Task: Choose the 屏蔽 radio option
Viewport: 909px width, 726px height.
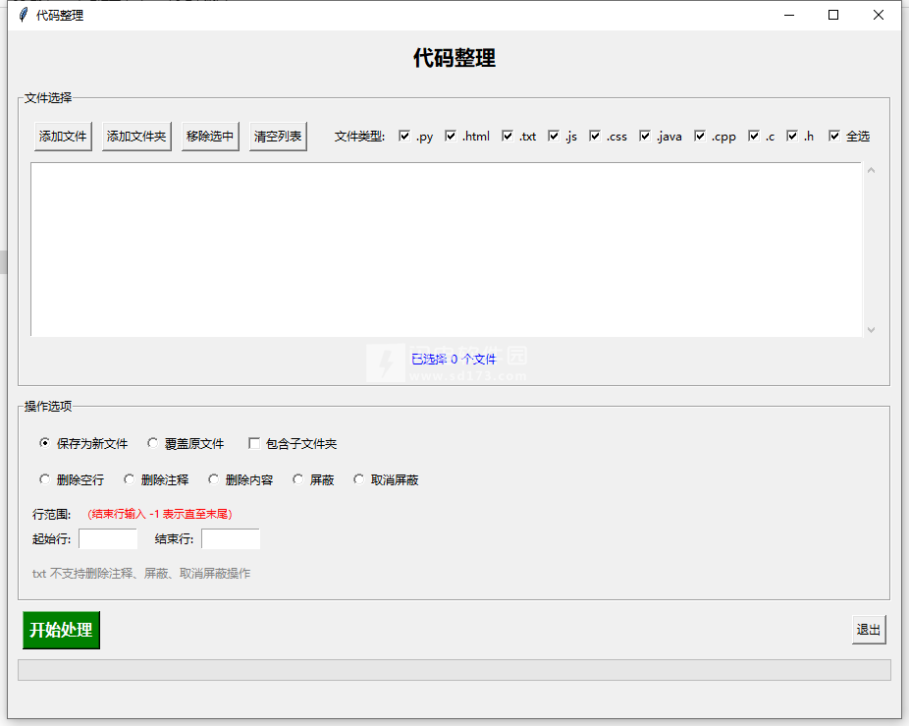Action: coord(298,480)
